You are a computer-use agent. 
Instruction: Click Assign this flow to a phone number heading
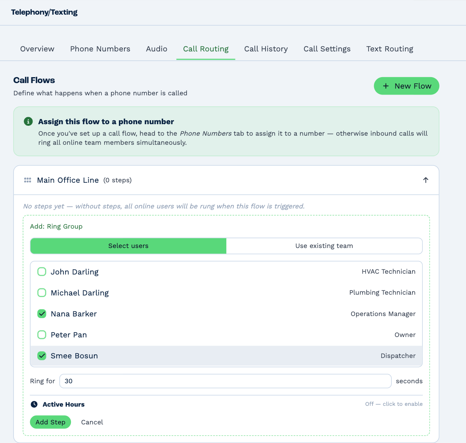(106, 122)
